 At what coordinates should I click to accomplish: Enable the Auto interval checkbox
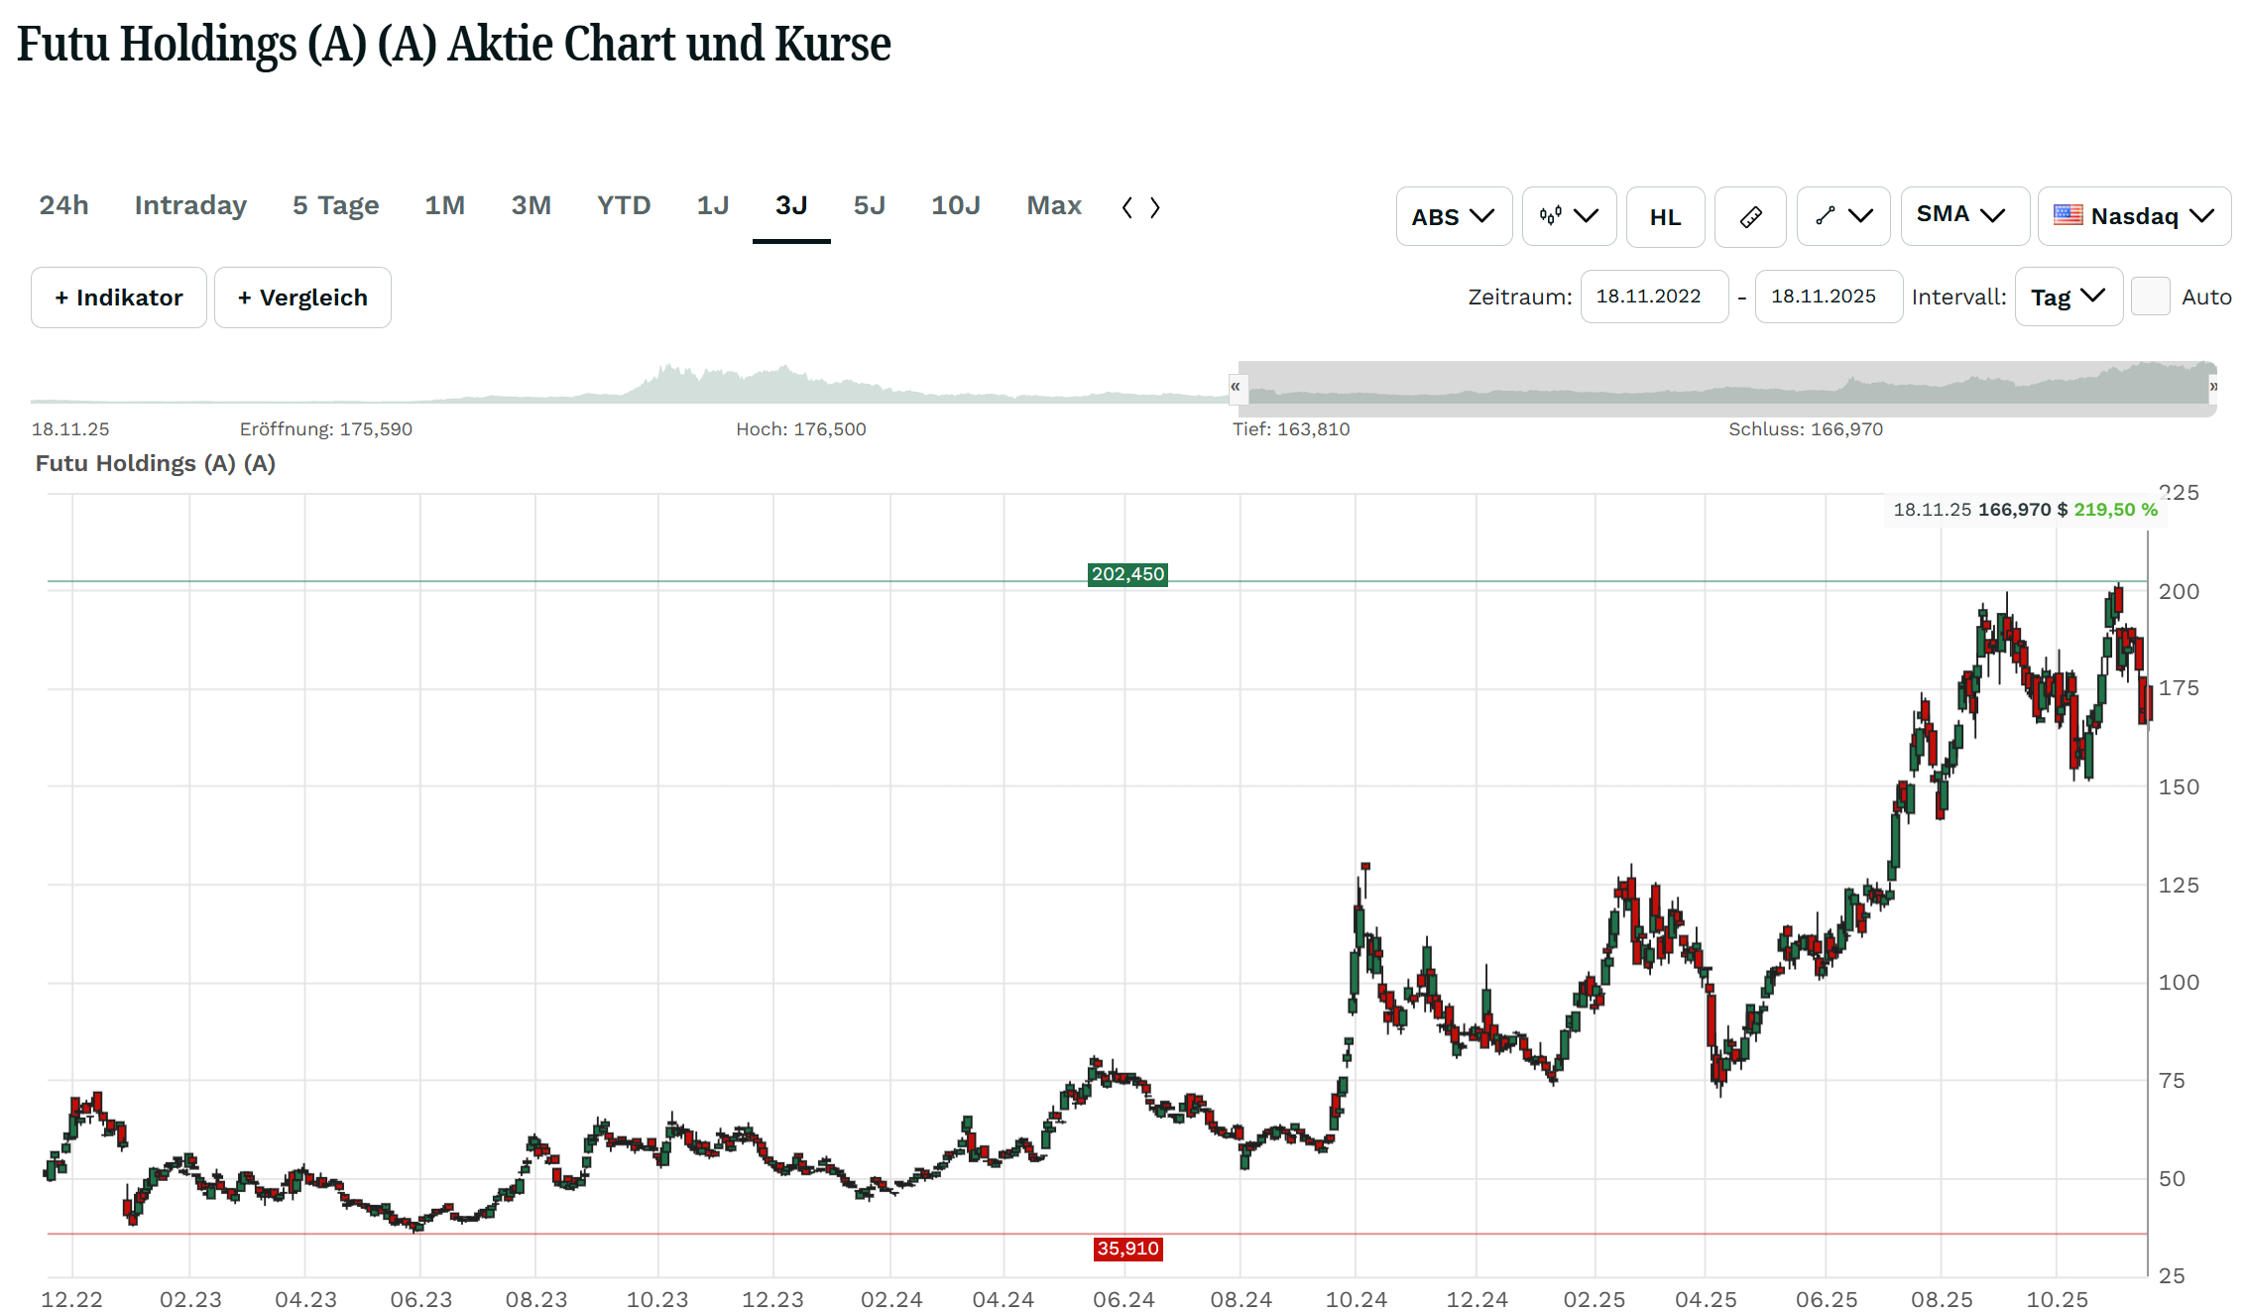2150,297
